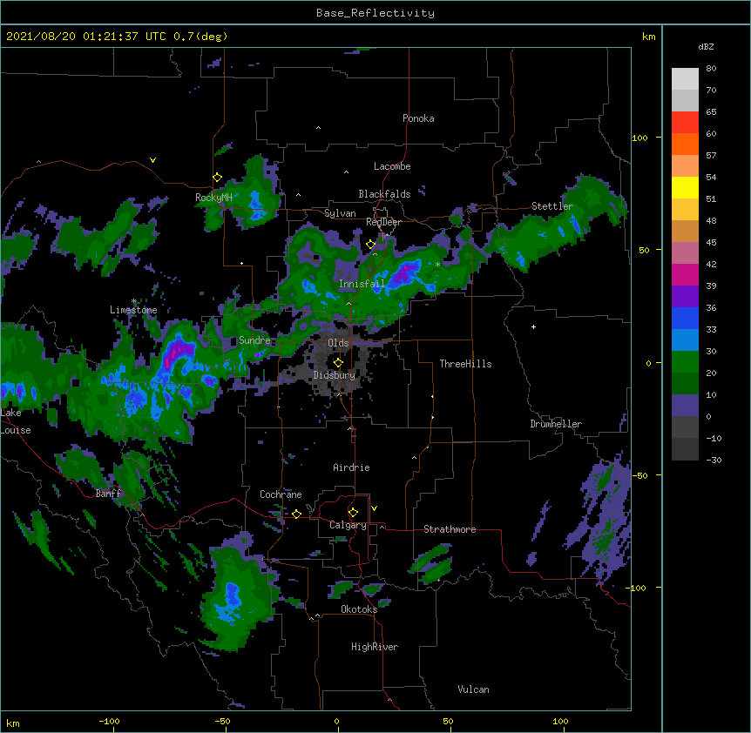
Task: Select the Airdrie city label
Action: tap(352, 467)
